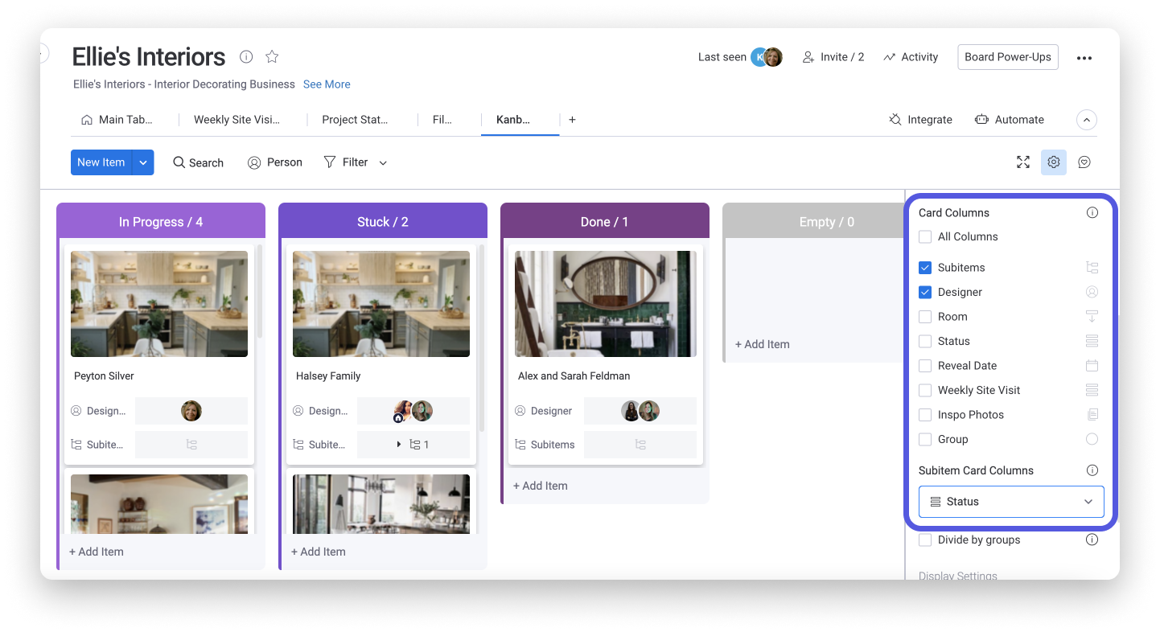Open the Status dropdown under Subitem Card Columns
Image resolution: width=1160 pixels, height=632 pixels.
1010,501
